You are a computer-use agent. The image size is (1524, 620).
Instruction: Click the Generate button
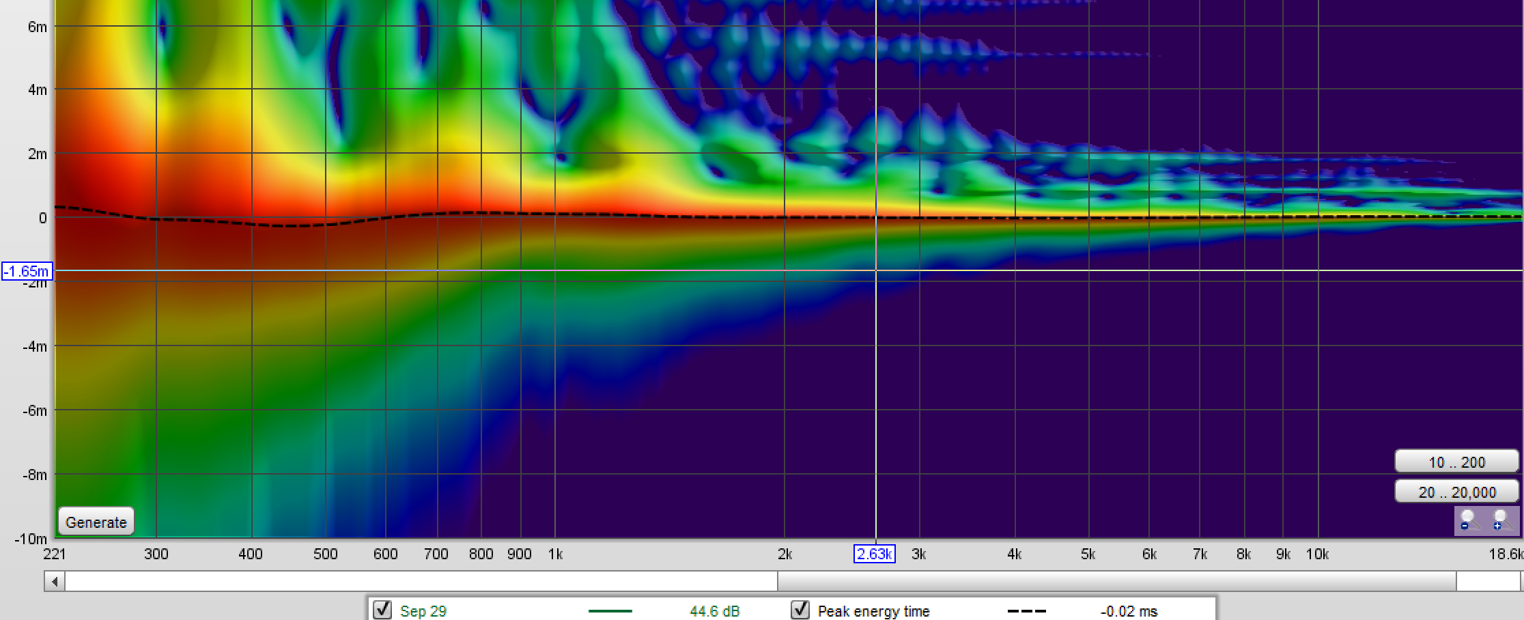[96, 522]
